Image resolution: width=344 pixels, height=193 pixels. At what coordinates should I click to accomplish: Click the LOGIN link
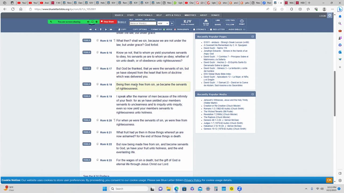click(322, 16)
